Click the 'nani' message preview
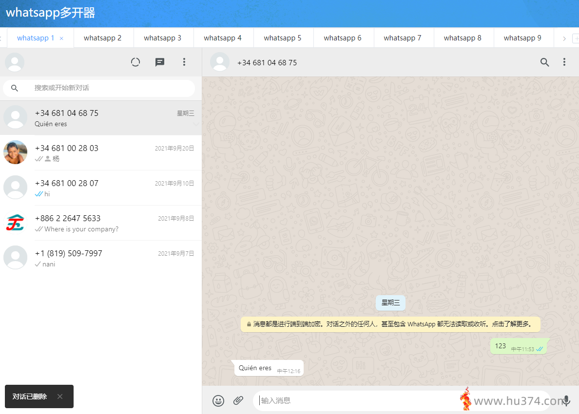 49,264
